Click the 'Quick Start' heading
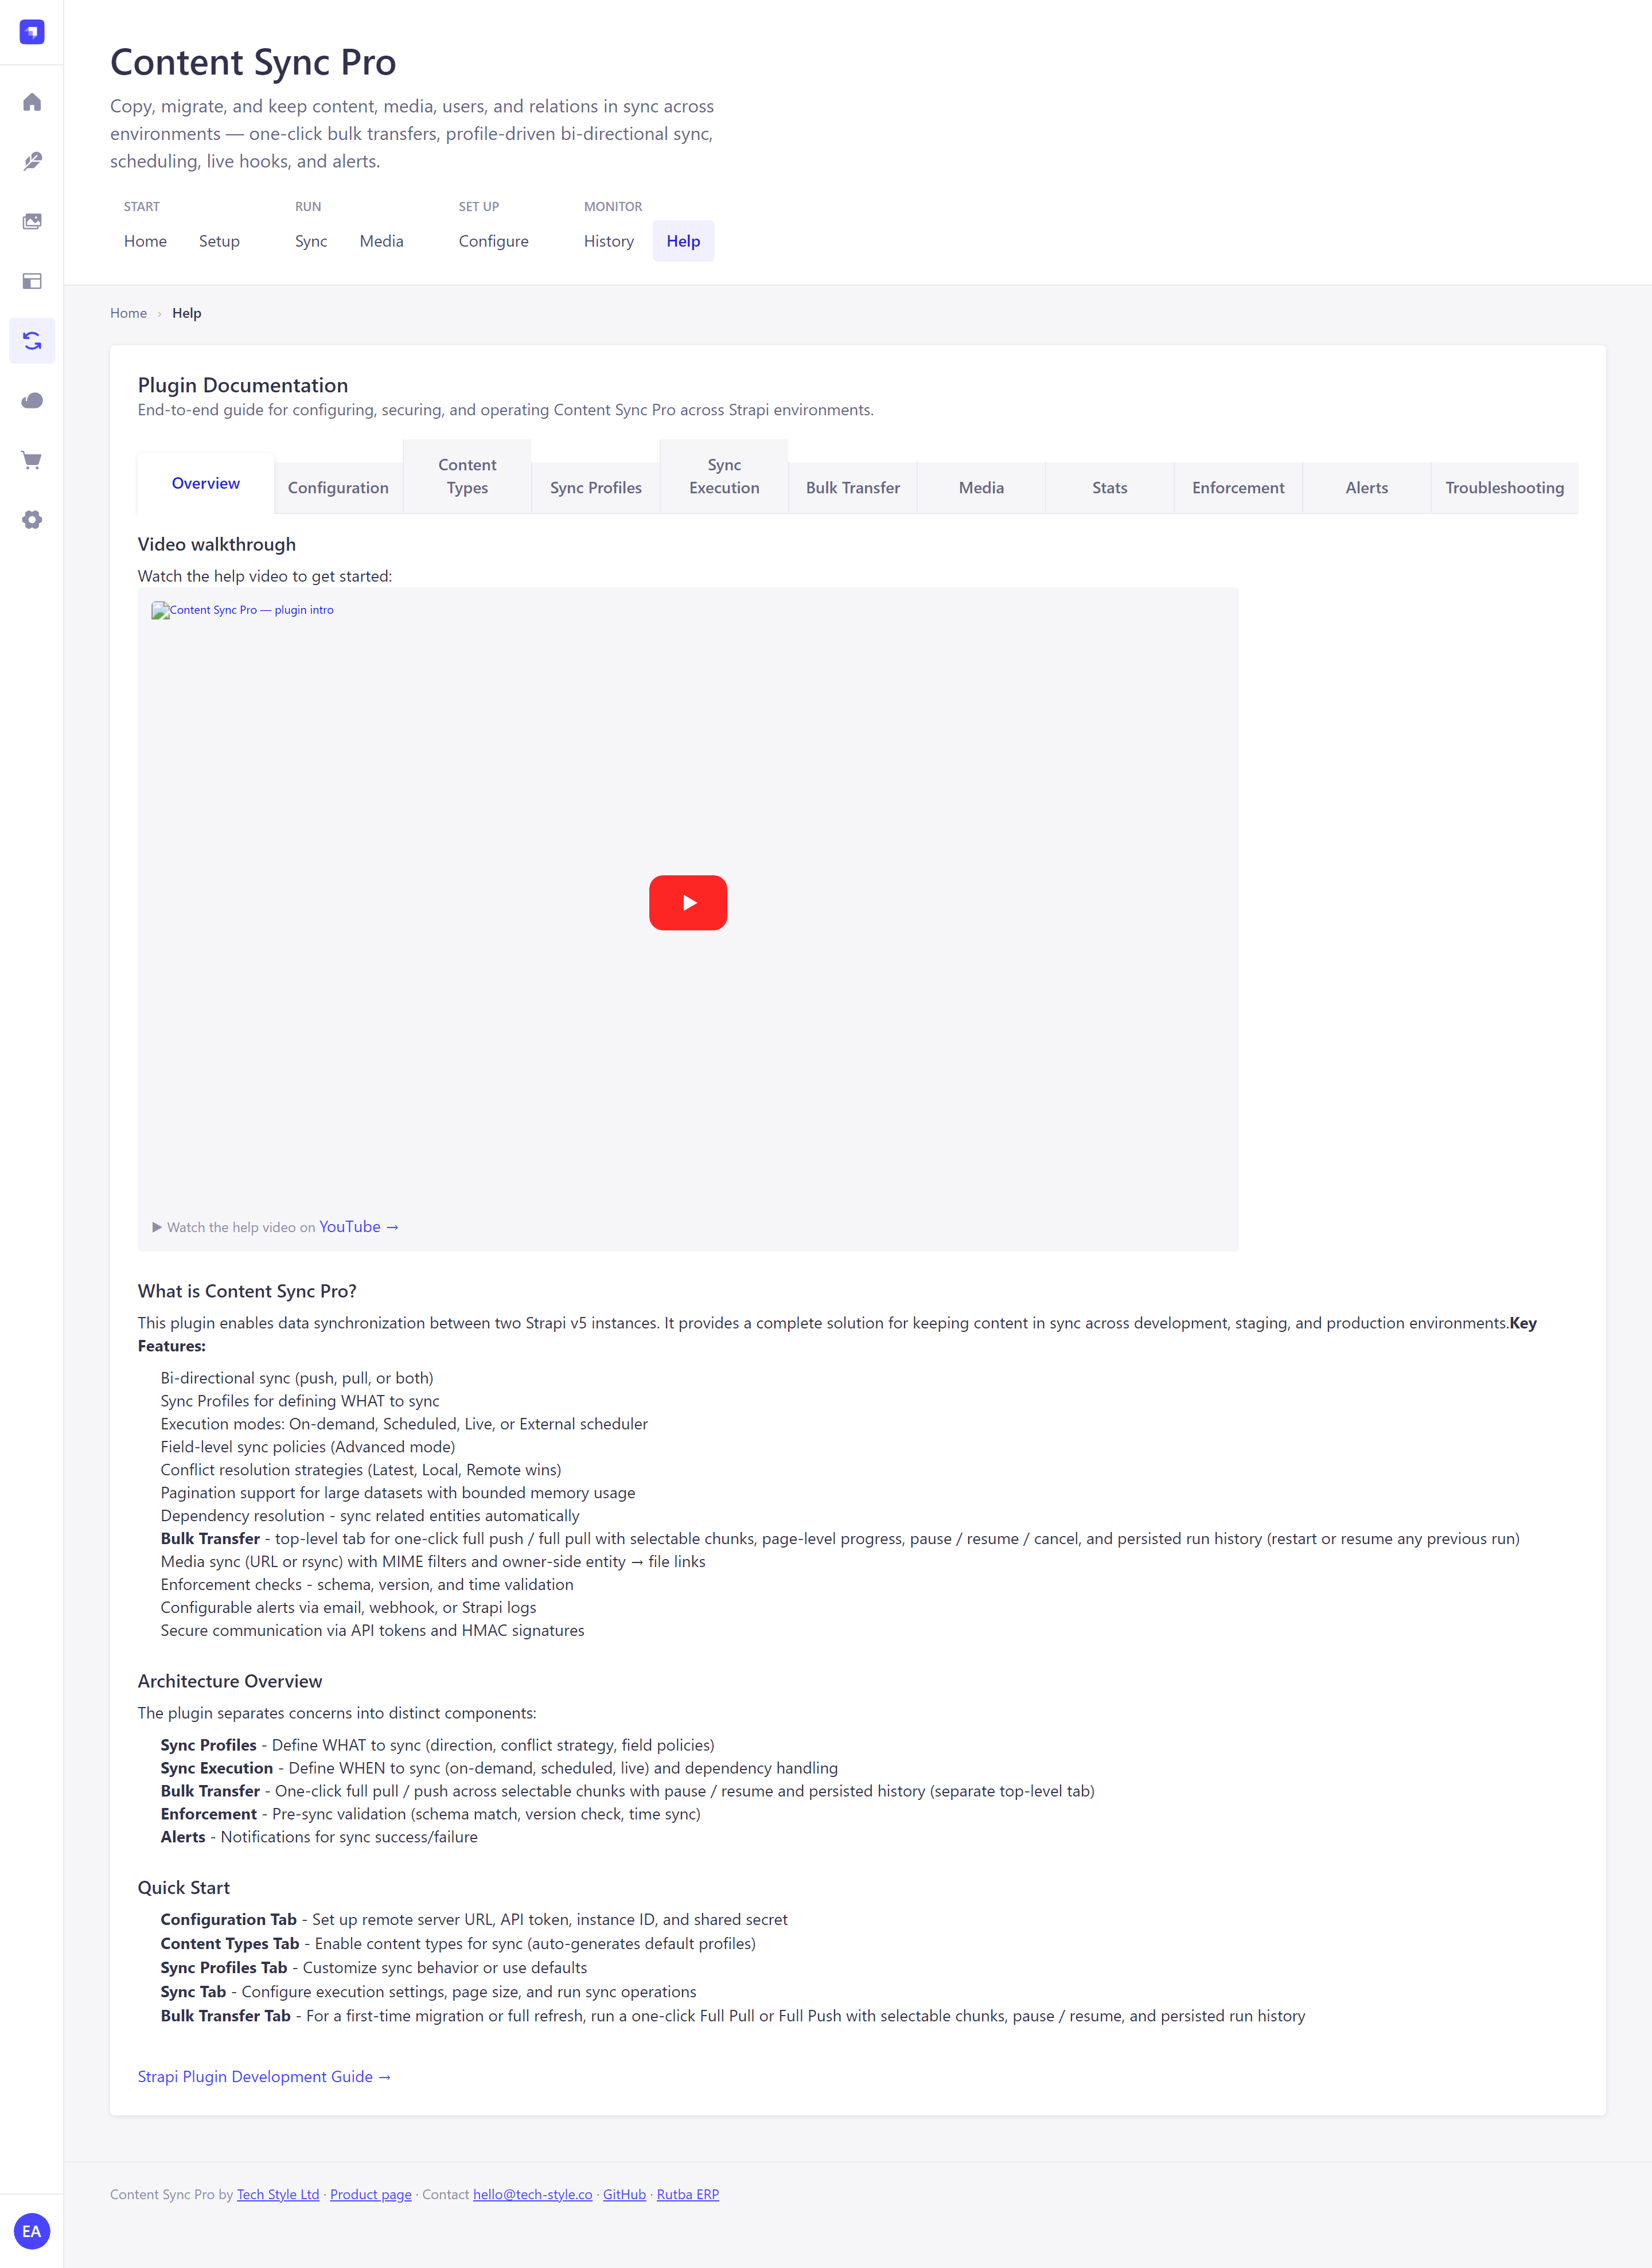The height and width of the screenshot is (2268, 1652). (184, 1888)
